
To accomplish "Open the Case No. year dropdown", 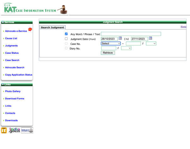I will [x=151, y=44].
